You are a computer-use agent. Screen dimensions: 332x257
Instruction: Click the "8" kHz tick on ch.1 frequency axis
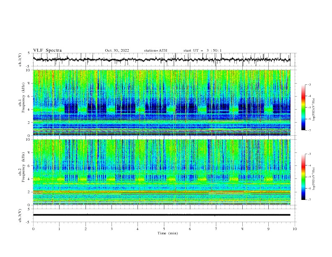point(30,83)
